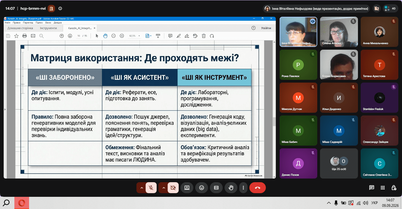Open the 62,5% zoom level dropdown
Image resolution: width=402 pixels, height=209 pixels.
(135, 36)
